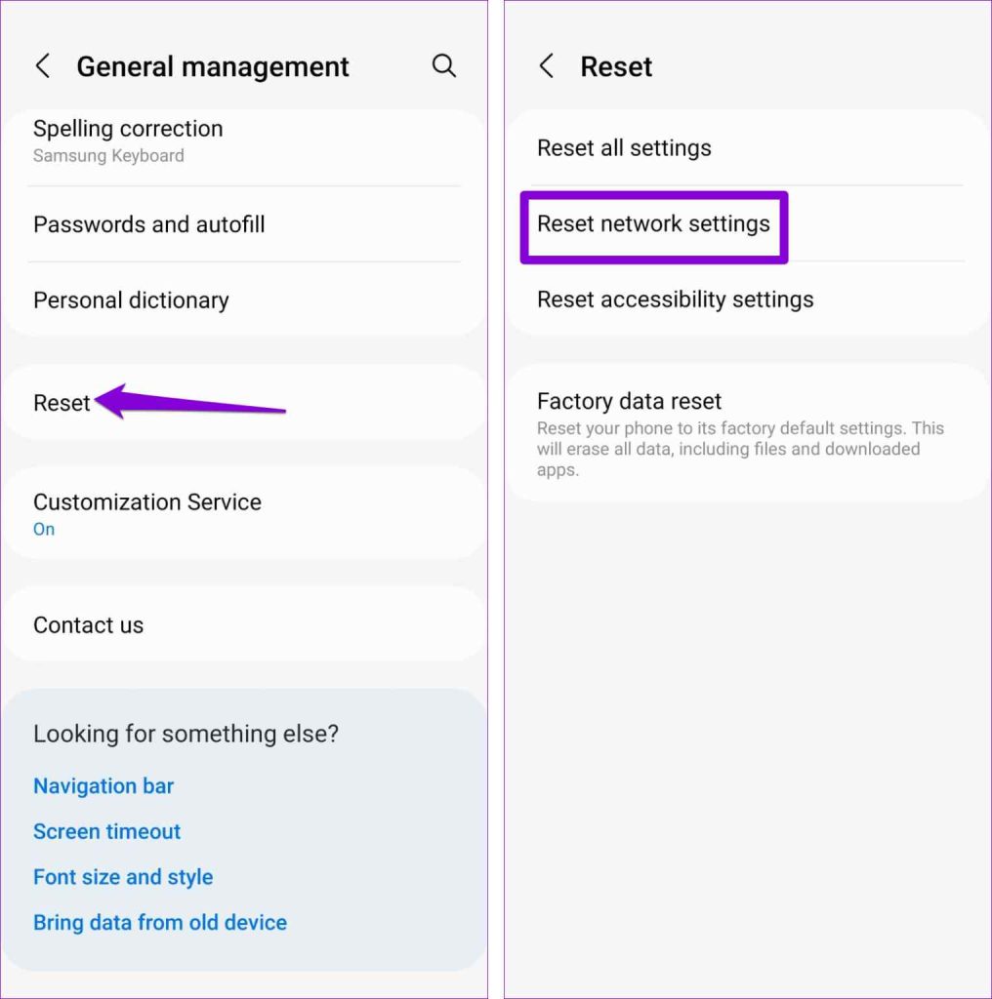This screenshot has height=999, width=992.
Task: Follow the Navigation bar link
Action: pyautogui.click(x=103, y=786)
